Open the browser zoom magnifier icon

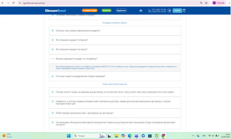pyautogui.click(x=201, y=3)
